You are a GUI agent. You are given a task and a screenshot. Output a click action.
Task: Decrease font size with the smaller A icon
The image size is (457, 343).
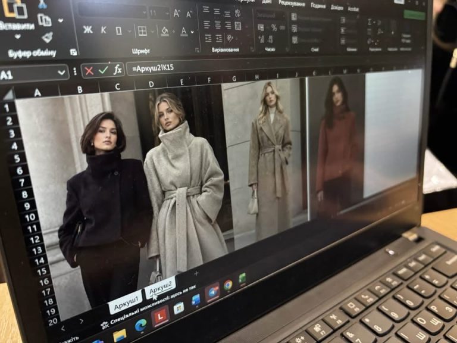[x=189, y=14]
